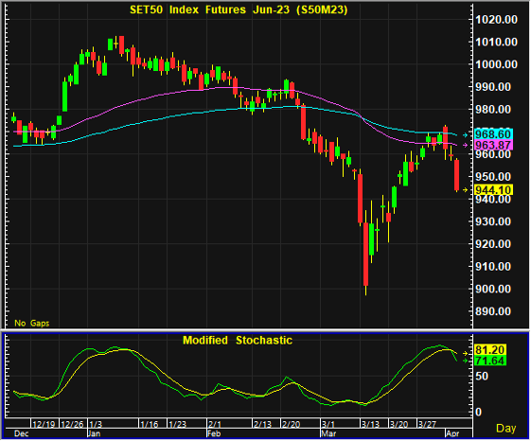Click the 920.00 price axis label

coord(493,244)
